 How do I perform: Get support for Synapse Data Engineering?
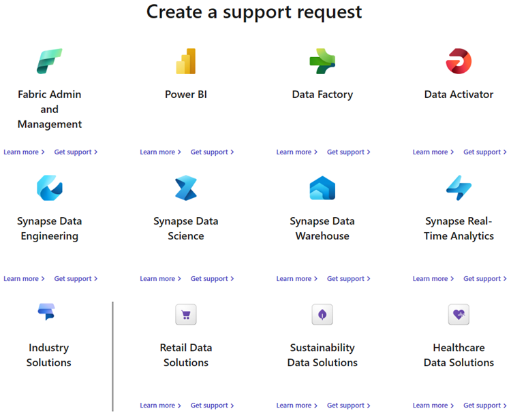pyautogui.click(x=76, y=278)
